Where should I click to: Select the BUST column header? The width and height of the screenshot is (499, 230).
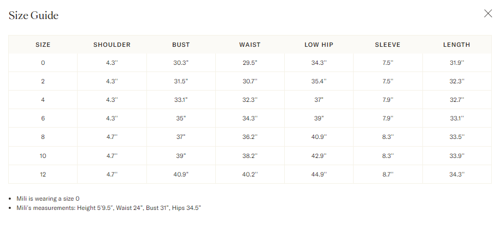[x=181, y=45]
